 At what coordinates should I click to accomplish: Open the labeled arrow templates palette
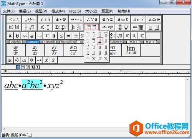coord(108,27)
